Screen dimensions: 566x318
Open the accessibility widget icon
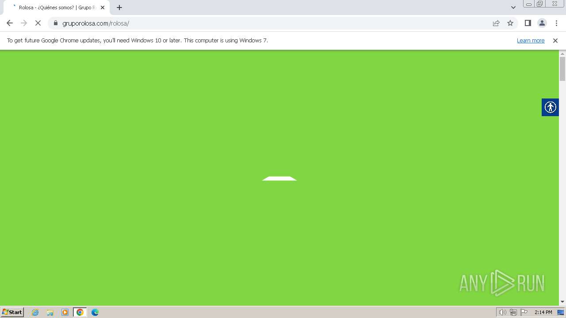(x=550, y=107)
